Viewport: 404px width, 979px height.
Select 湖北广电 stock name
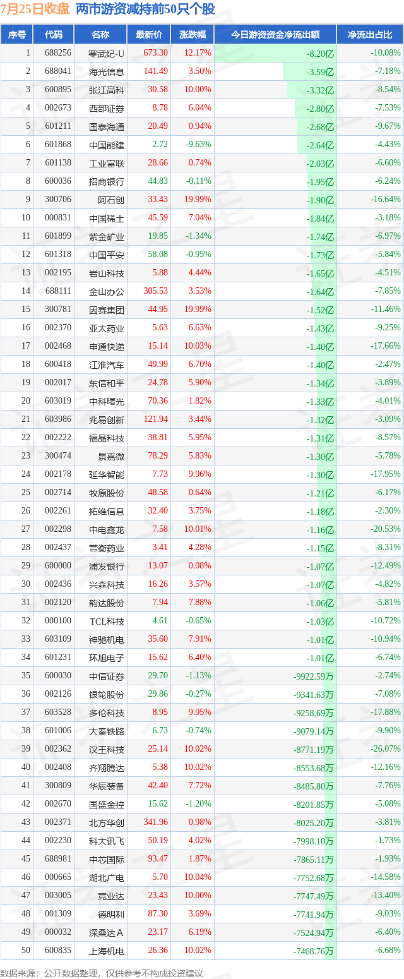(107, 877)
